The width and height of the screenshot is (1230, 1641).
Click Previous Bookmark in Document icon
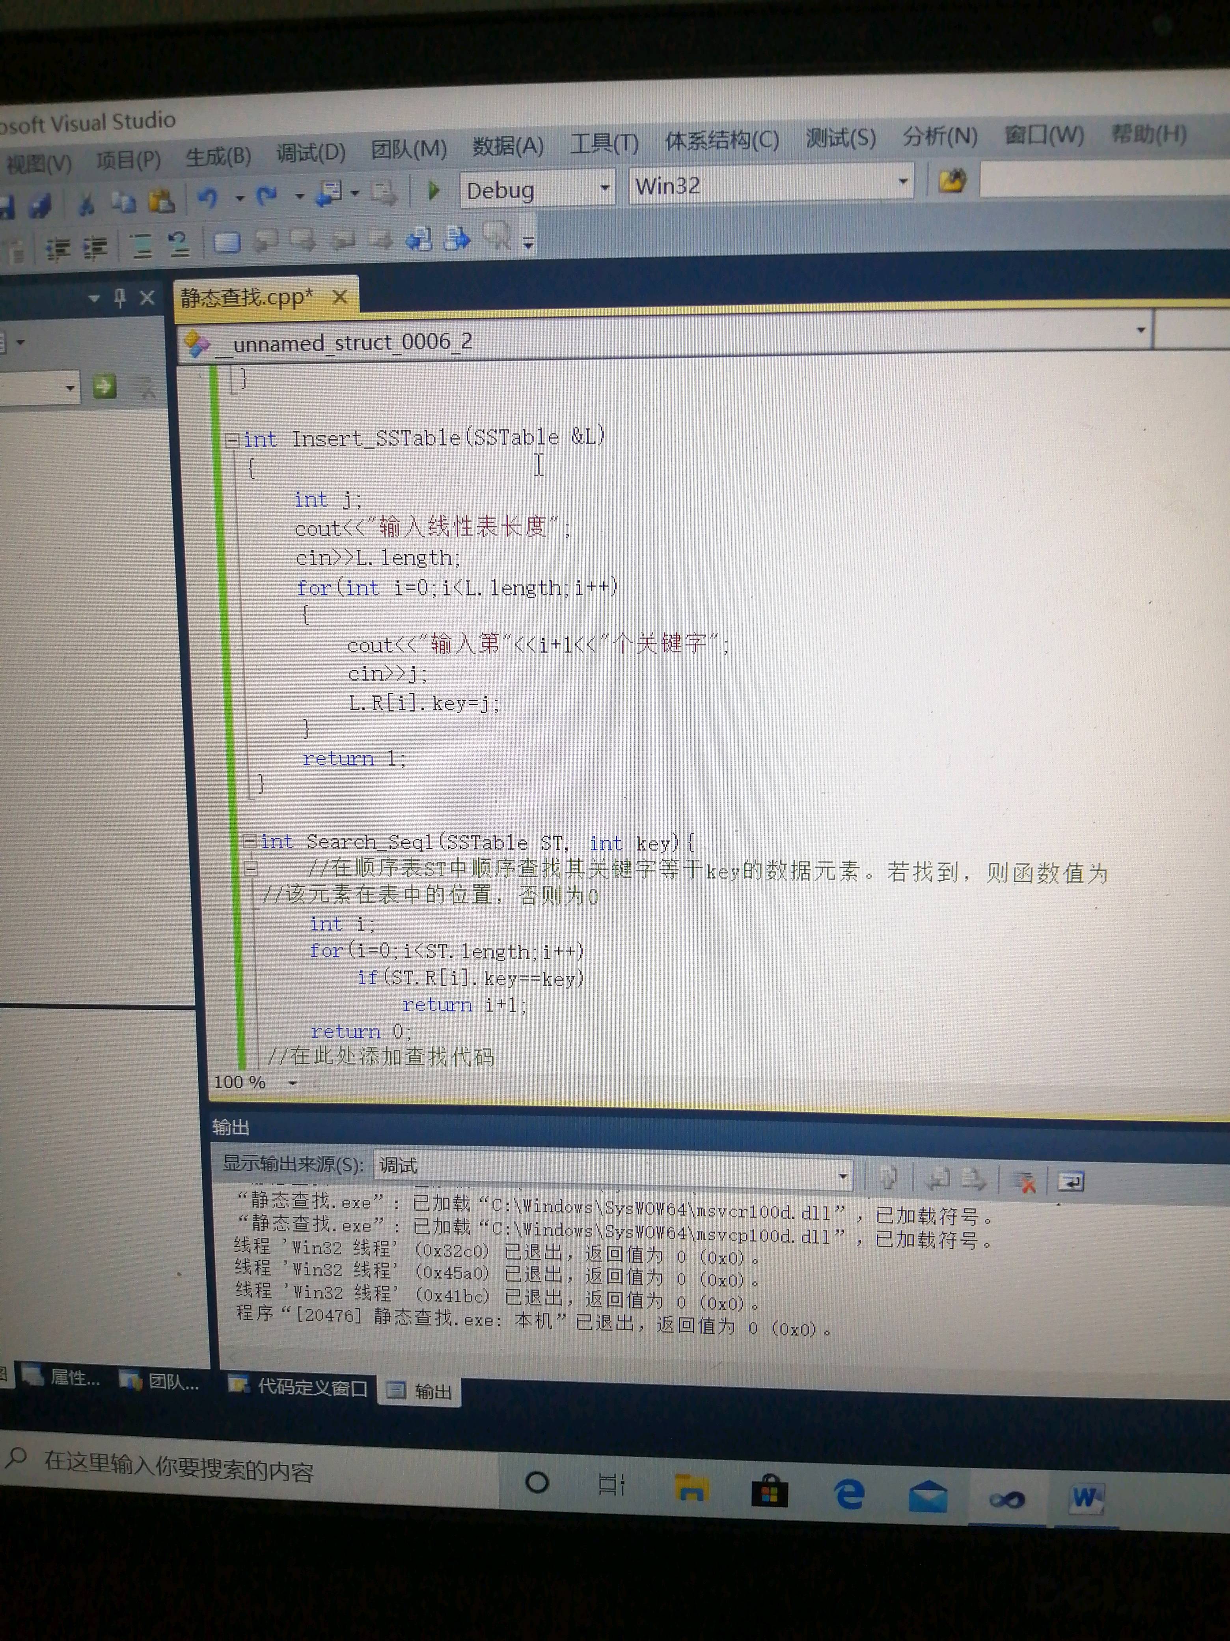point(419,239)
